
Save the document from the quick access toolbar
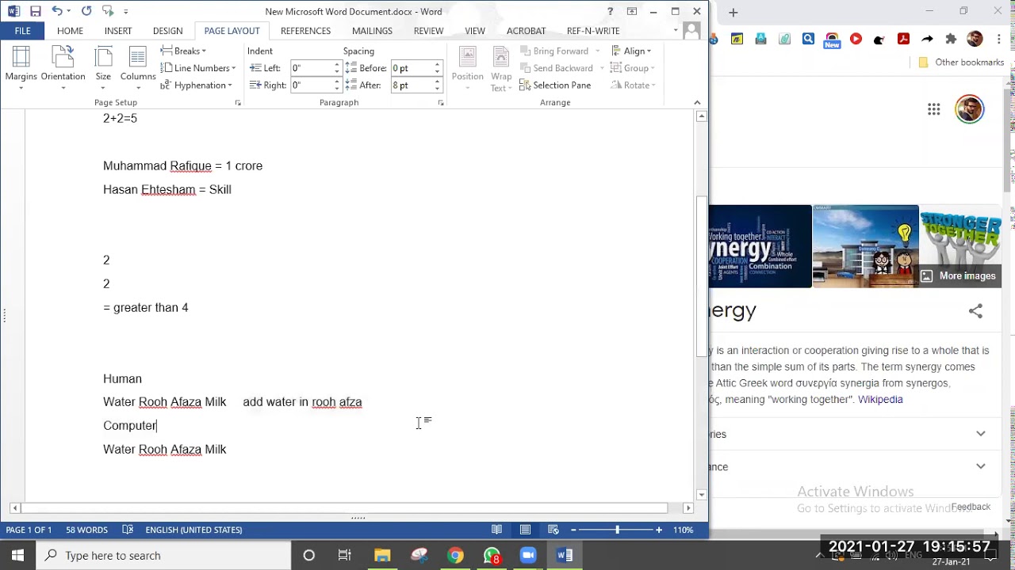36,11
